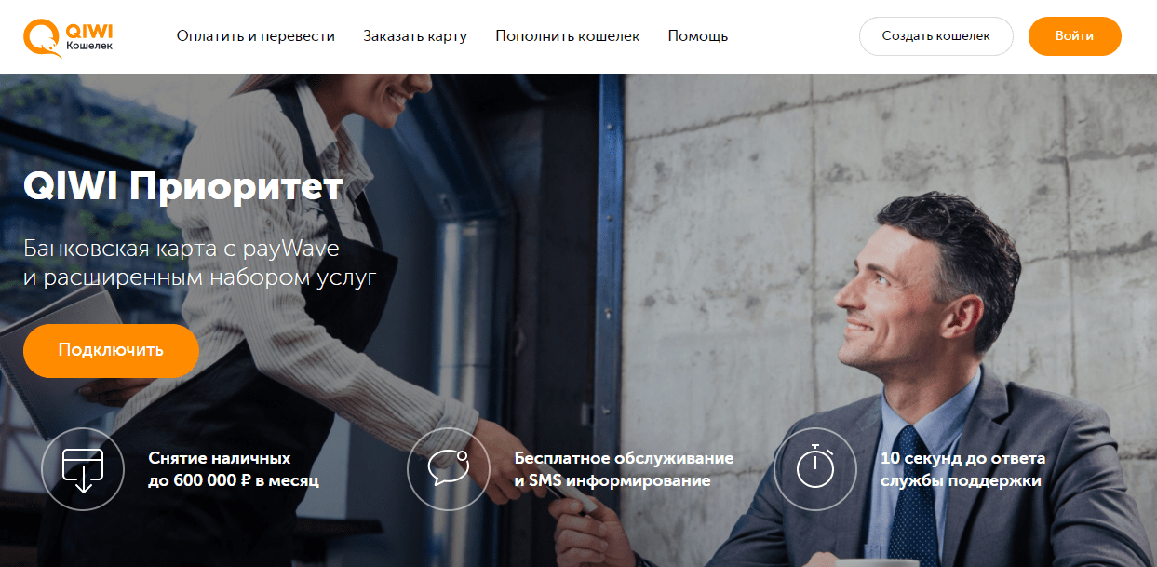
Task: Click Бесплатное обслуживание и SMS информирование text
Action: pyautogui.click(x=624, y=470)
